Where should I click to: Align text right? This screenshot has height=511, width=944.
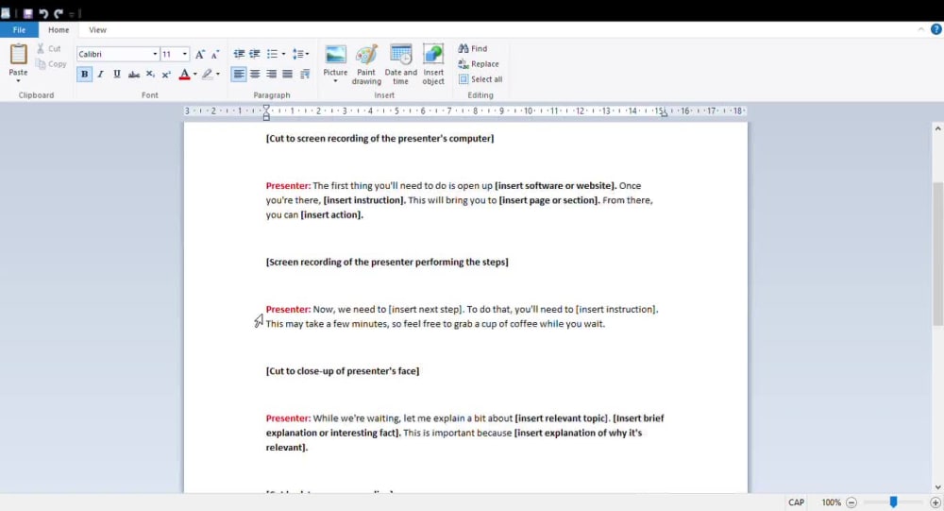tap(272, 74)
